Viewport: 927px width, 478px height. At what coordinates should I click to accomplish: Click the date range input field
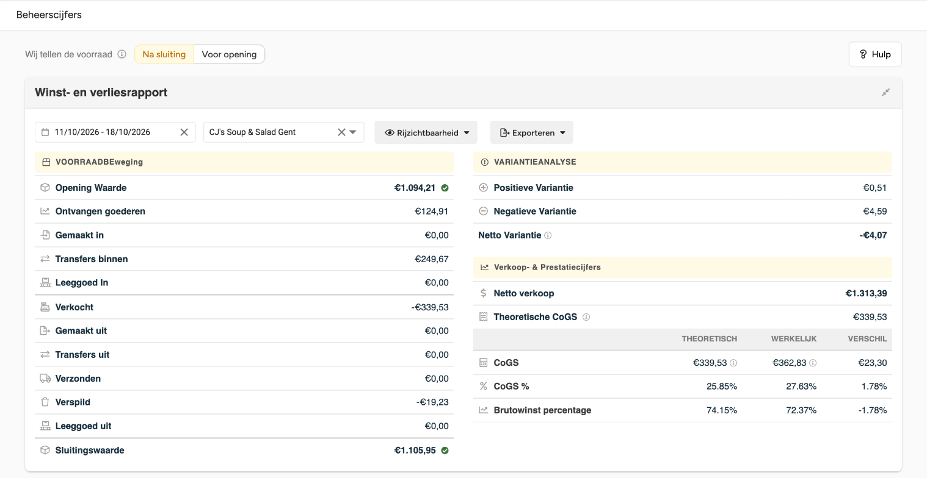pos(115,132)
